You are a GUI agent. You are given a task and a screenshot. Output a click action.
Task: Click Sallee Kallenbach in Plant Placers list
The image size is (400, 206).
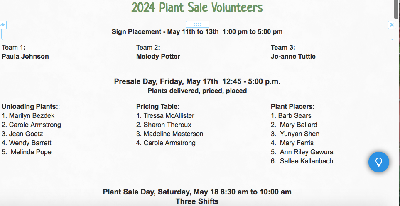[307, 161]
